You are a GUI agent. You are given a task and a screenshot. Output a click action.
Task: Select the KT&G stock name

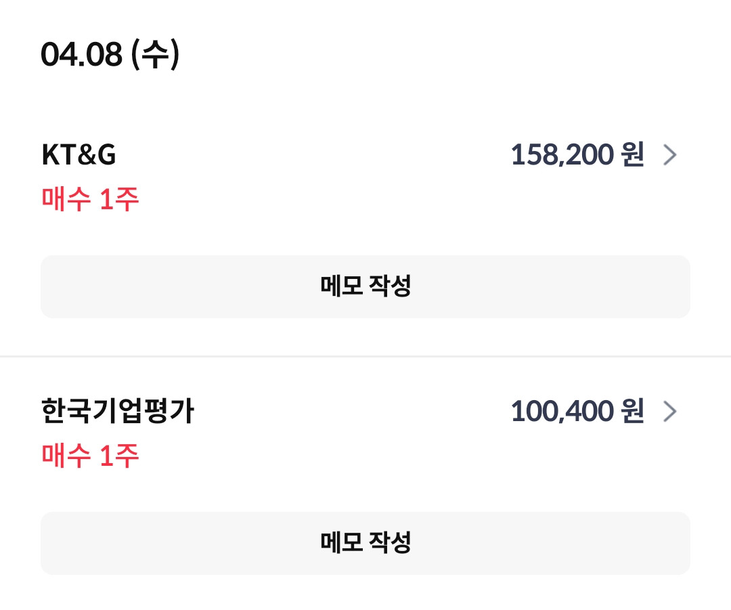coord(79,156)
